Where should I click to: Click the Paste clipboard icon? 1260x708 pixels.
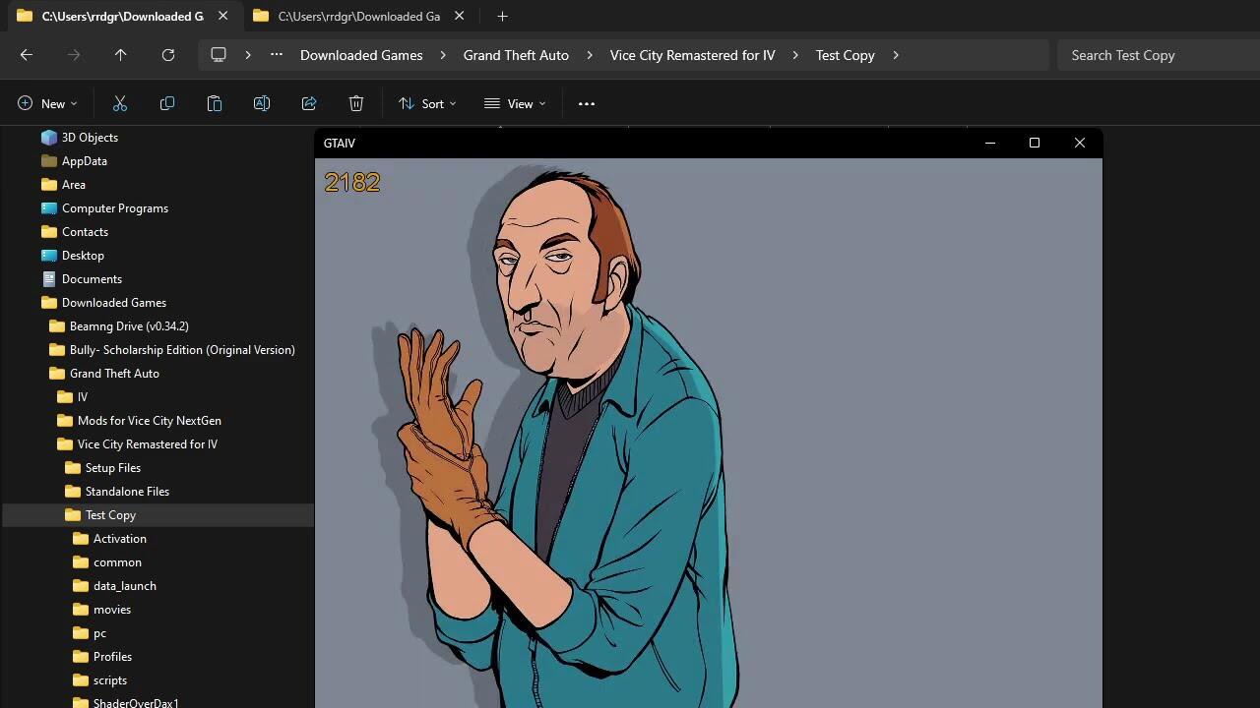215,103
